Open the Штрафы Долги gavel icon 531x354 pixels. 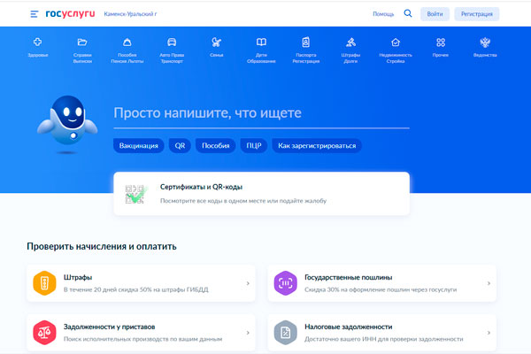(350, 42)
